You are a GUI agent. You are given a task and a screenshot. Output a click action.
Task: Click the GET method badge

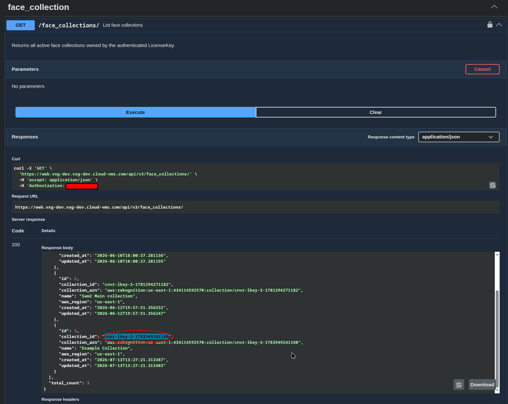coord(21,25)
